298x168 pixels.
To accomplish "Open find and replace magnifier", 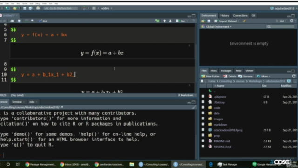I will click(33, 21).
